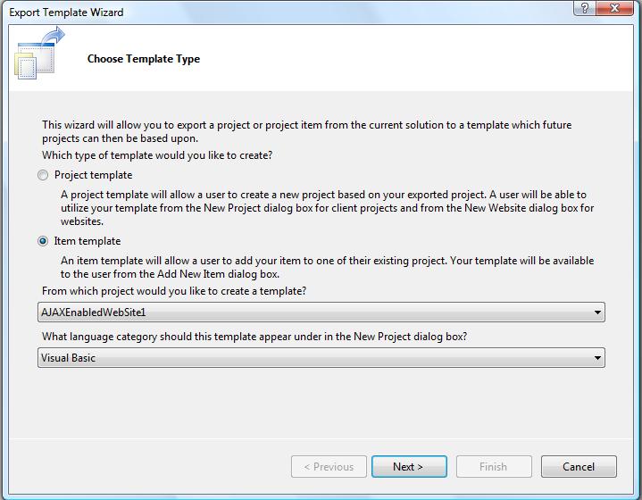Image resolution: width=642 pixels, height=500 pixels.
Task: Click the "From which project" question label
Action: (174, 291)
